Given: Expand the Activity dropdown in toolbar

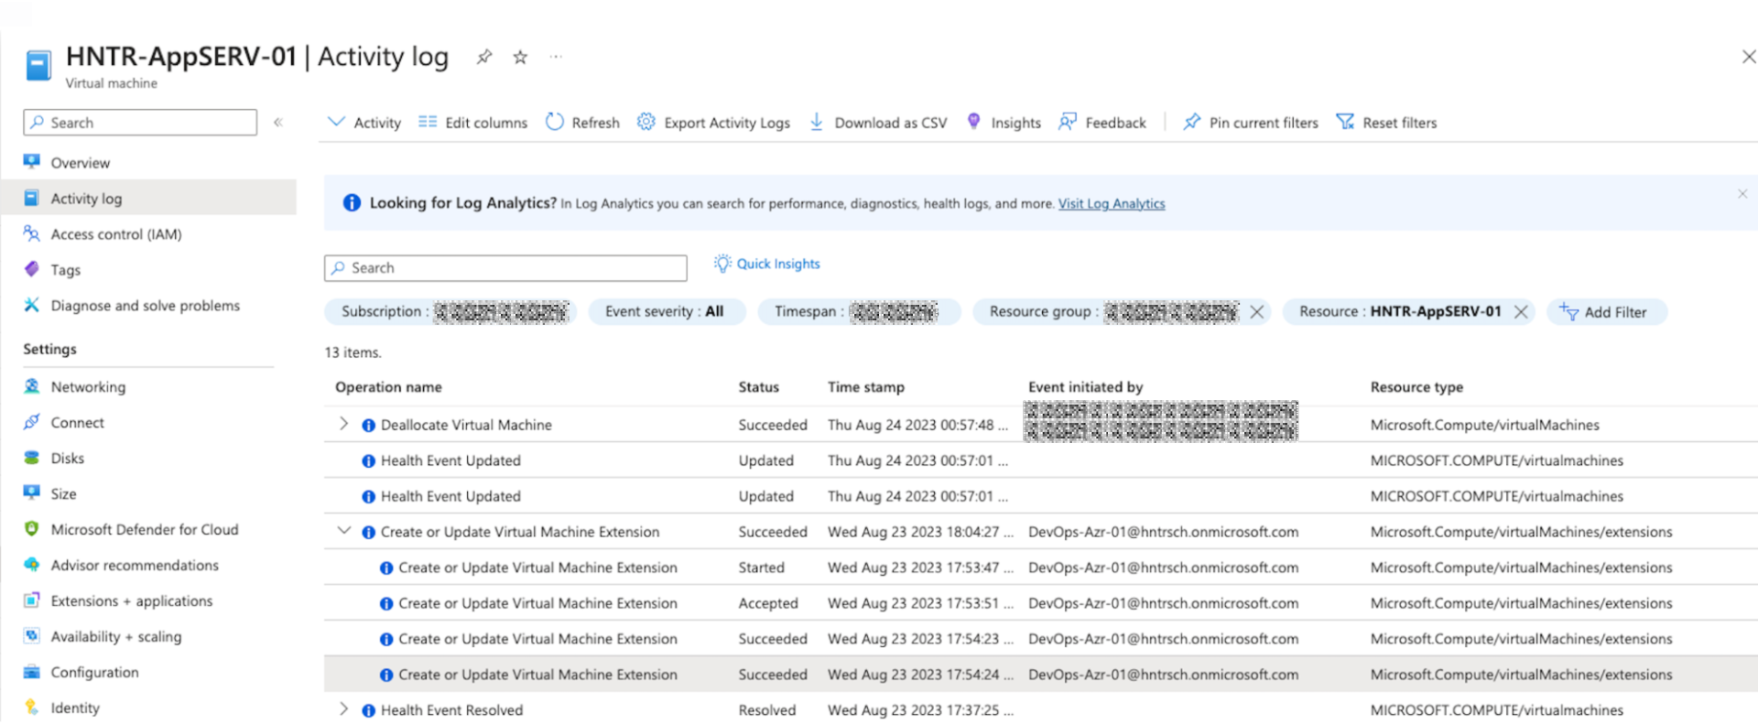Looking at the screenshot, I should point(364,123).
